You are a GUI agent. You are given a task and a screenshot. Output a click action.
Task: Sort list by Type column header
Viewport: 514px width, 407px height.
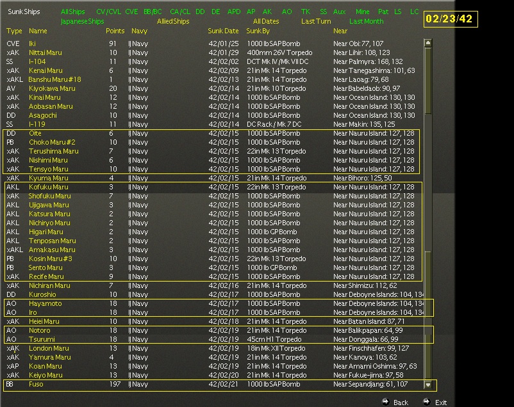14,31
